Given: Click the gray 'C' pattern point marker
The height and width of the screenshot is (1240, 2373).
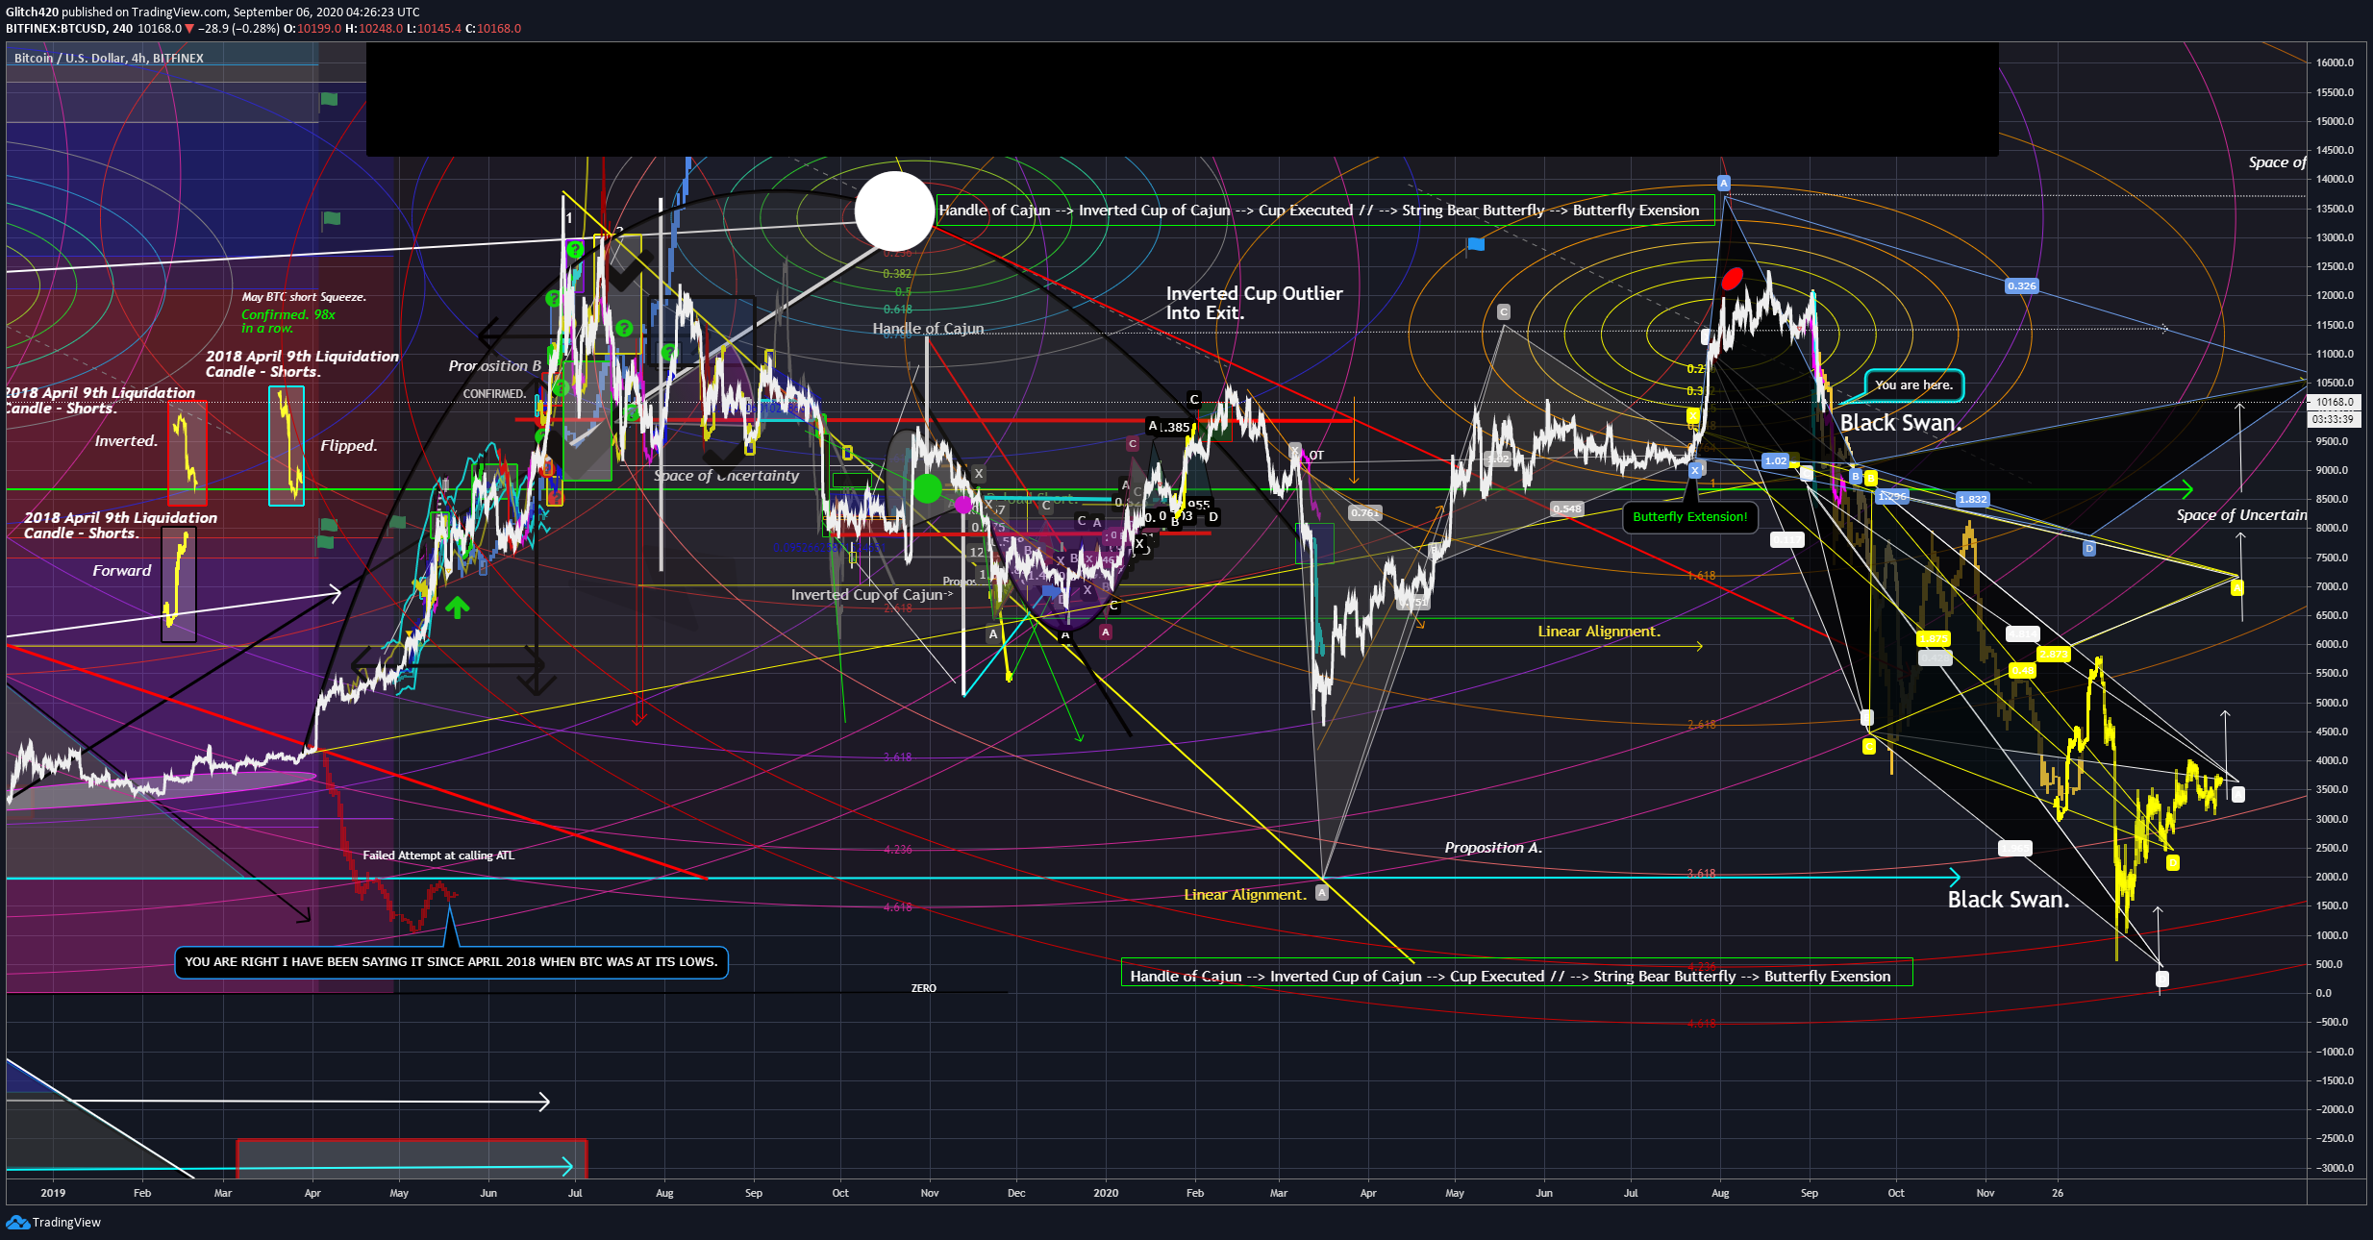Looking at the screenshot, I should 1504,311.
